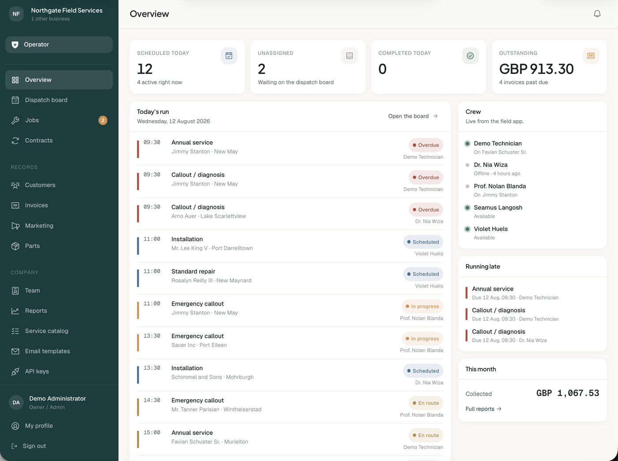Open the notifications bell
The image size is (618, 461).
pos(597,14)
